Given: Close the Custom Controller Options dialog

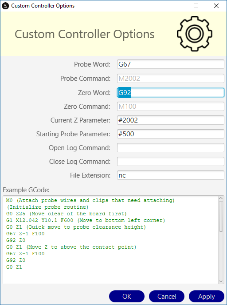Looking at the screenshot, I should click(x=216, y=6).
